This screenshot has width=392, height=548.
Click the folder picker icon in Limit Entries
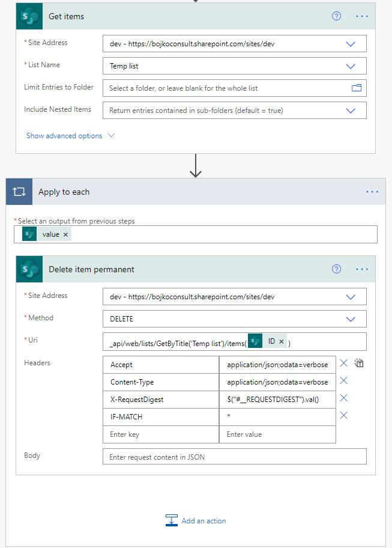[x=357, y=88]
